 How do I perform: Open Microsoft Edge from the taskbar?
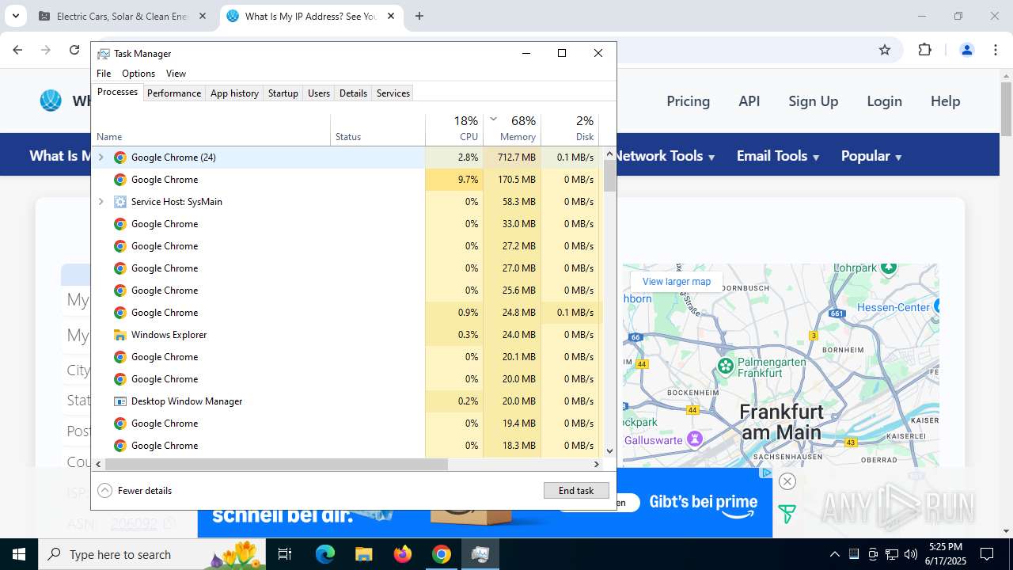(x=325, y=554)
